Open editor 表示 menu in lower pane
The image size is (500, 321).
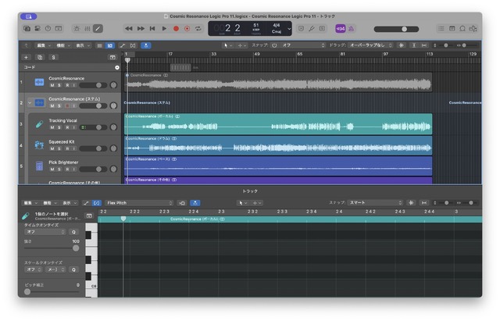coord(70,203)
